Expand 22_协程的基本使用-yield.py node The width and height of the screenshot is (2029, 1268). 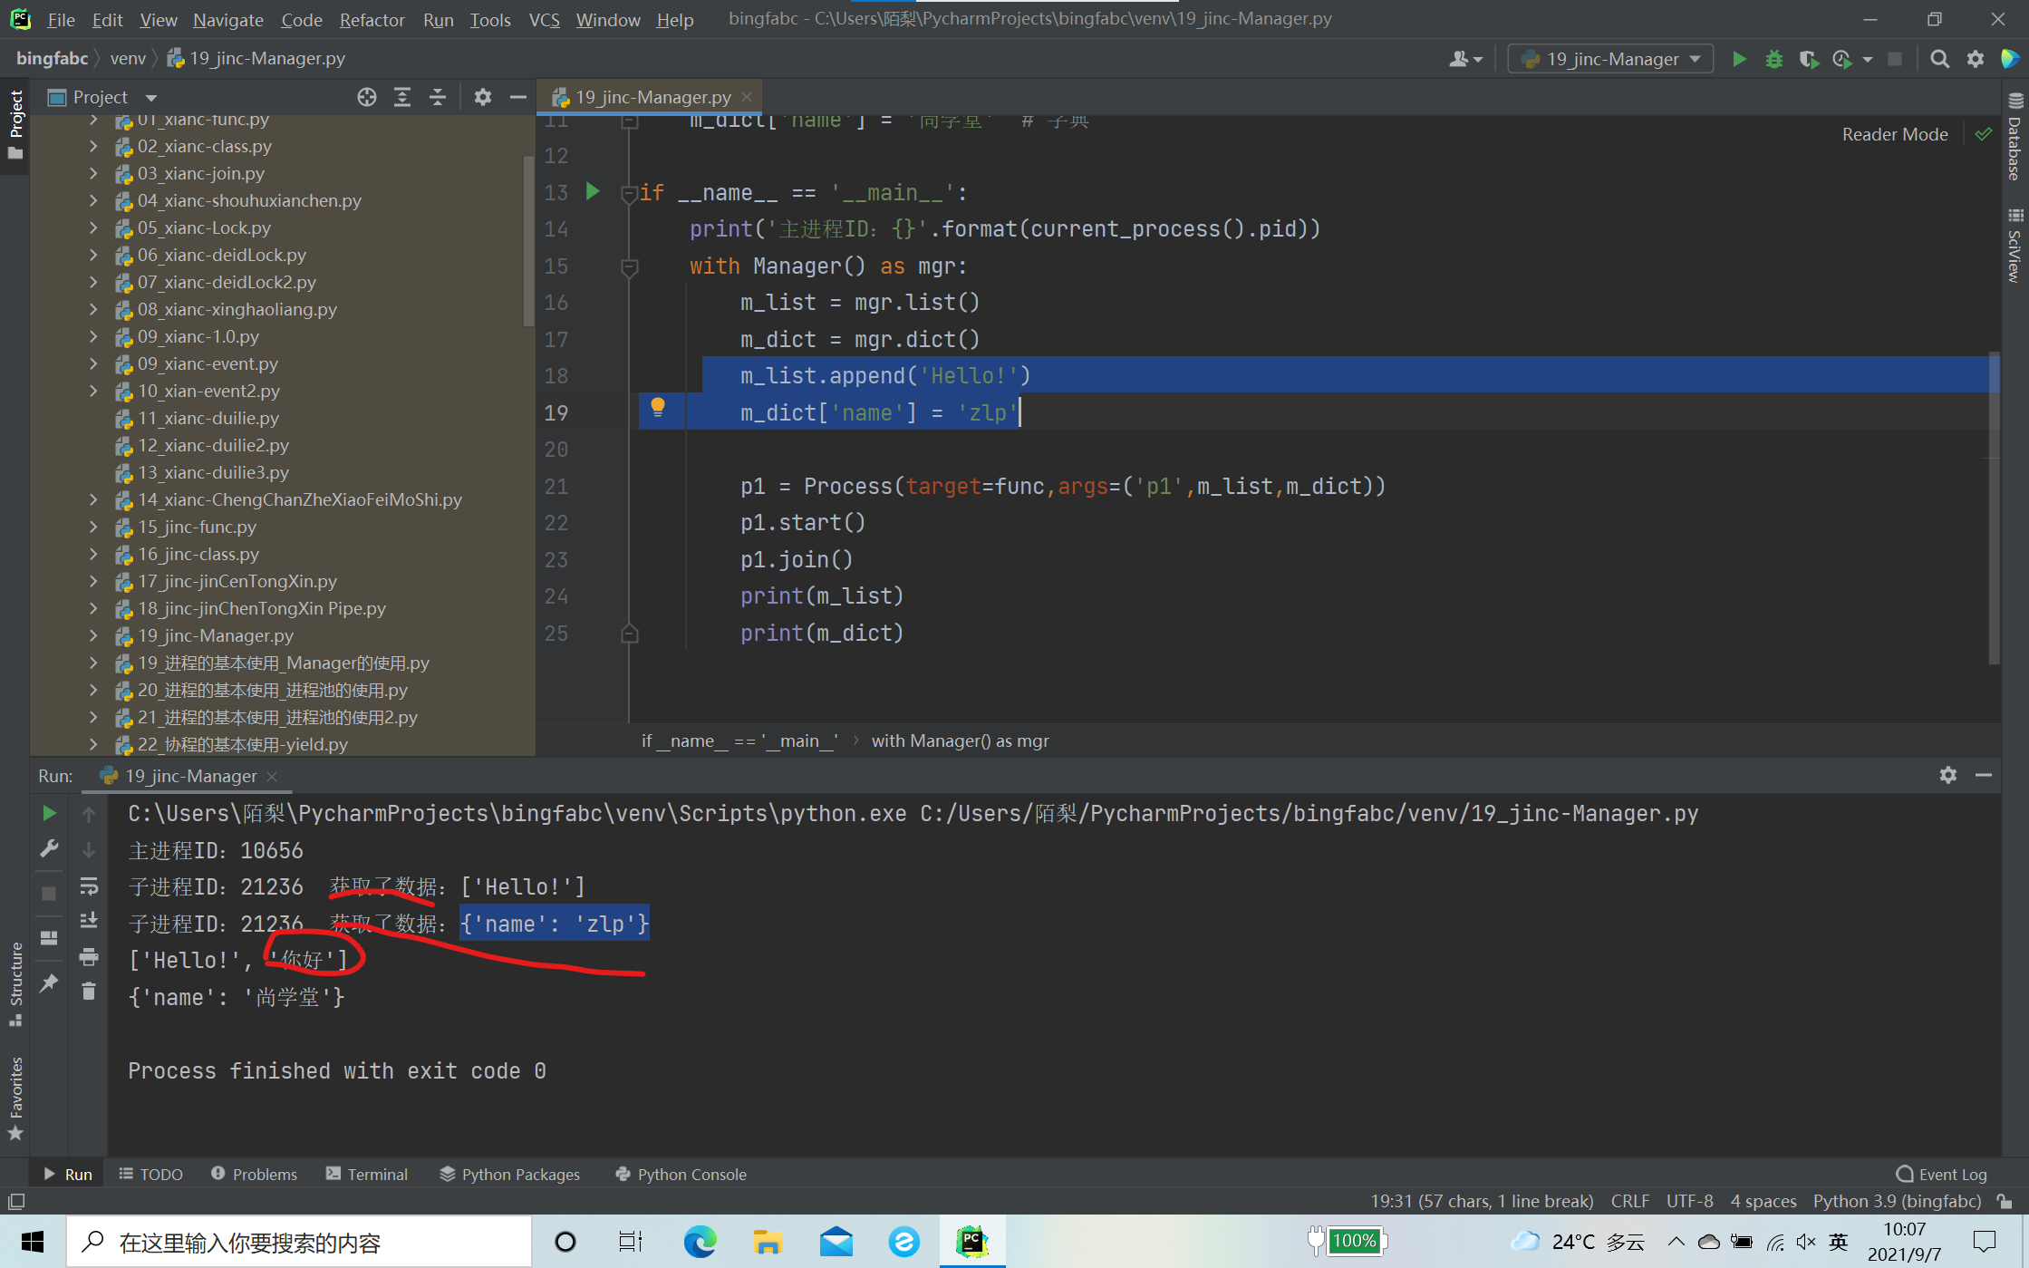pyautogui.click(x=93, y=744)
